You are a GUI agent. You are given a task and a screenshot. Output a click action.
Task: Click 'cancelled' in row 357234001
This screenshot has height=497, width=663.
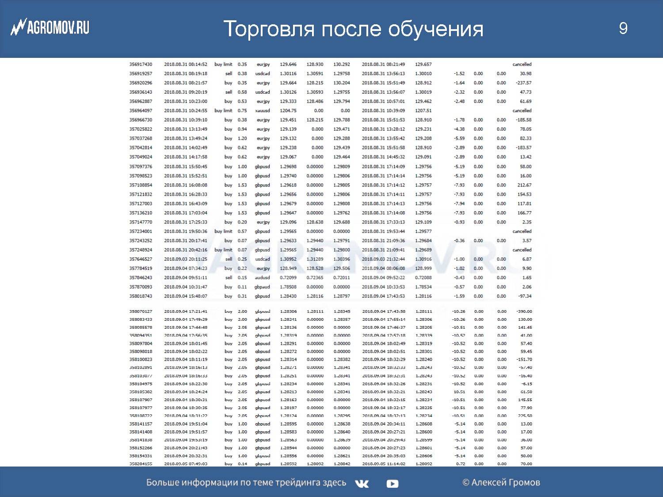(522, 231)
